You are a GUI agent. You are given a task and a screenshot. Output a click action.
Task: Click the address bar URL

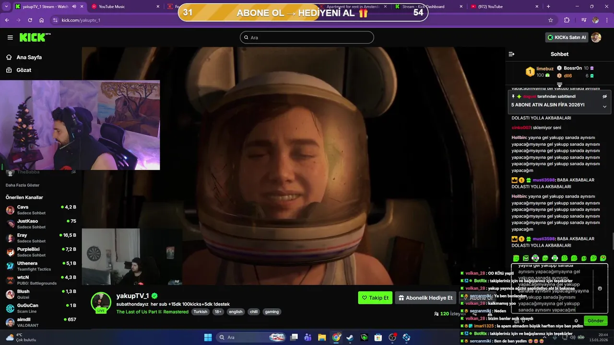pyautogui.click(x=81, y=20)
